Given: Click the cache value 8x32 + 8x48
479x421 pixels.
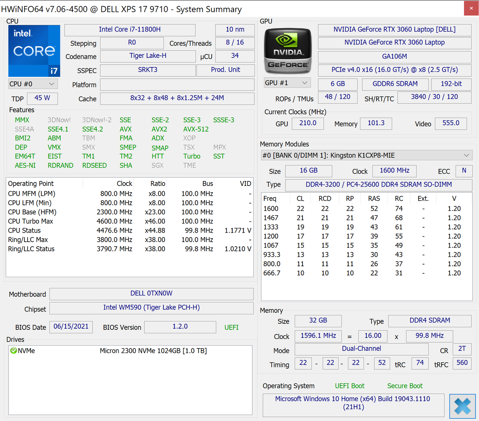Looking at the screenshot, I should pyautogui.click(x=177, y=98).
